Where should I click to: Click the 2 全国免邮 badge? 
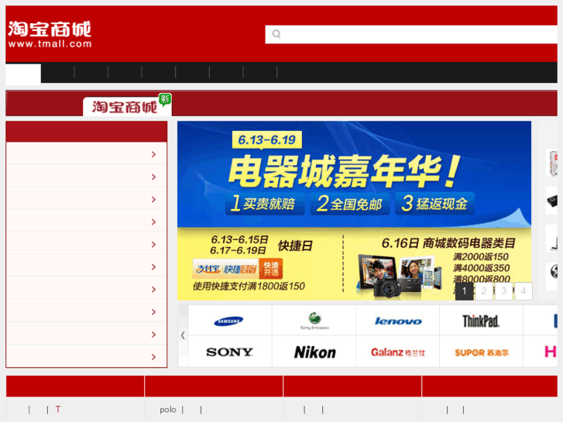(x=350, y=204)
